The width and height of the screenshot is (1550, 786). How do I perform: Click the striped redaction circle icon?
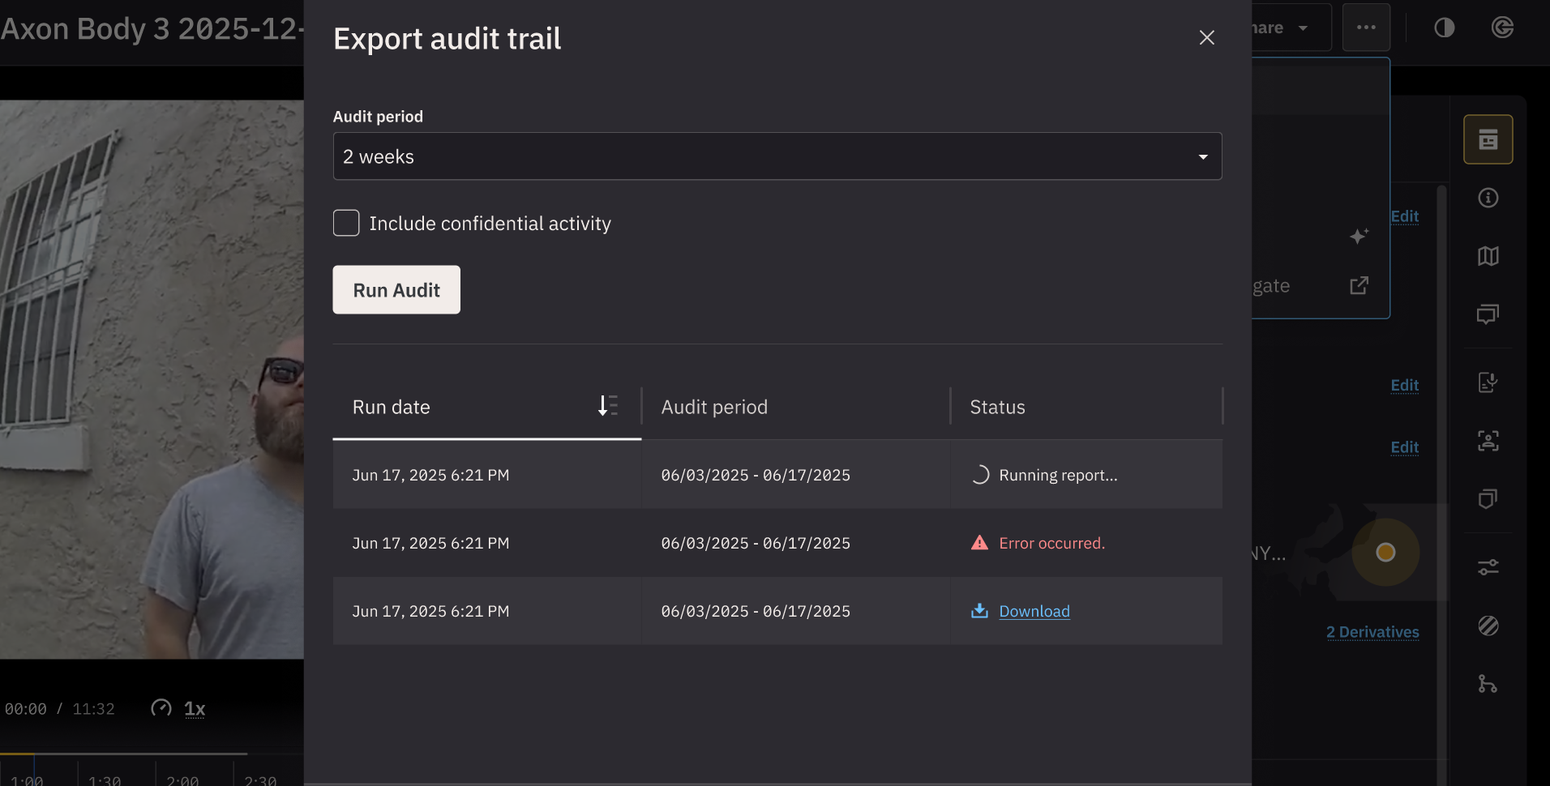point(1488,626)
